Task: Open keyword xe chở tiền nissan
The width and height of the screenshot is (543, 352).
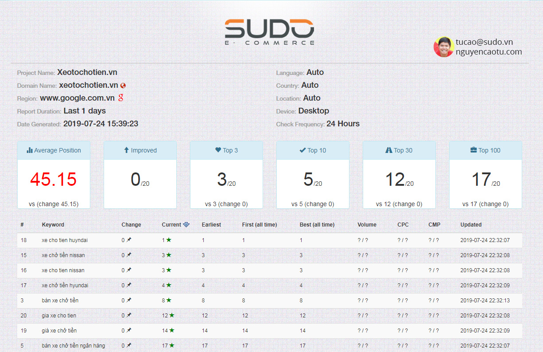Action: (x=63, y=255)
